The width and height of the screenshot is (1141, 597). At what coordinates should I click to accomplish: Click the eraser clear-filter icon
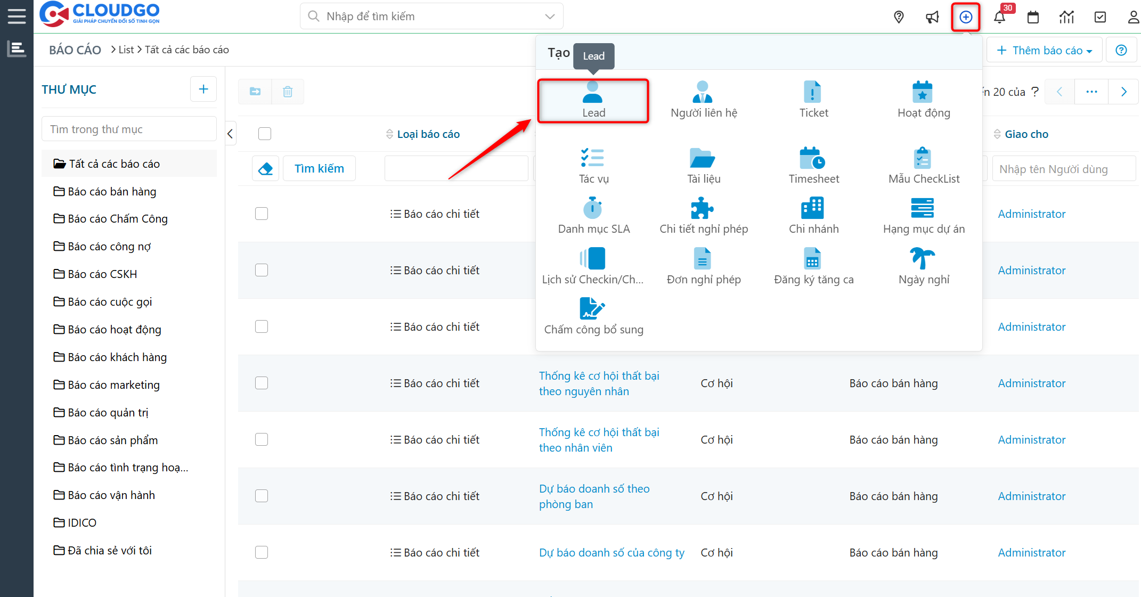(x=265, y=169)
